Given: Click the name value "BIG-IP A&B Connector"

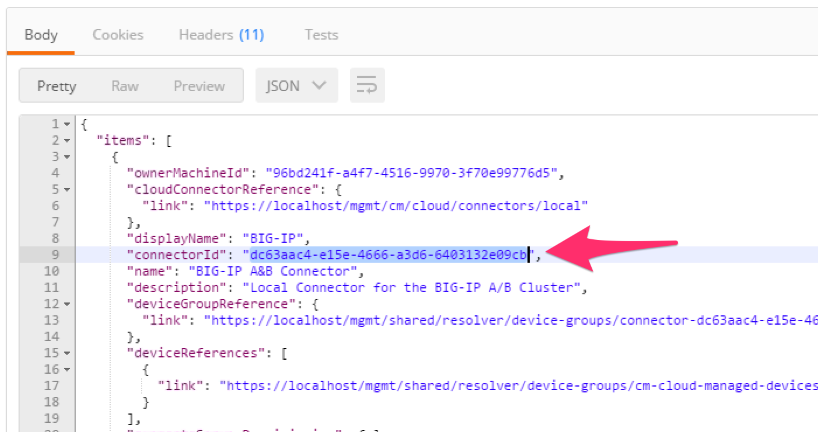Looking at the screenshot, I should [273, 271].
